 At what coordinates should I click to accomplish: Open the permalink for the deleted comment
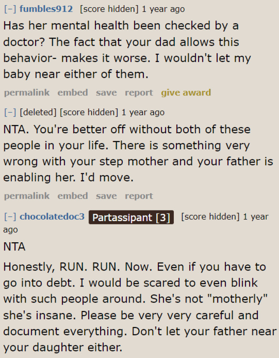click(26, 196)
